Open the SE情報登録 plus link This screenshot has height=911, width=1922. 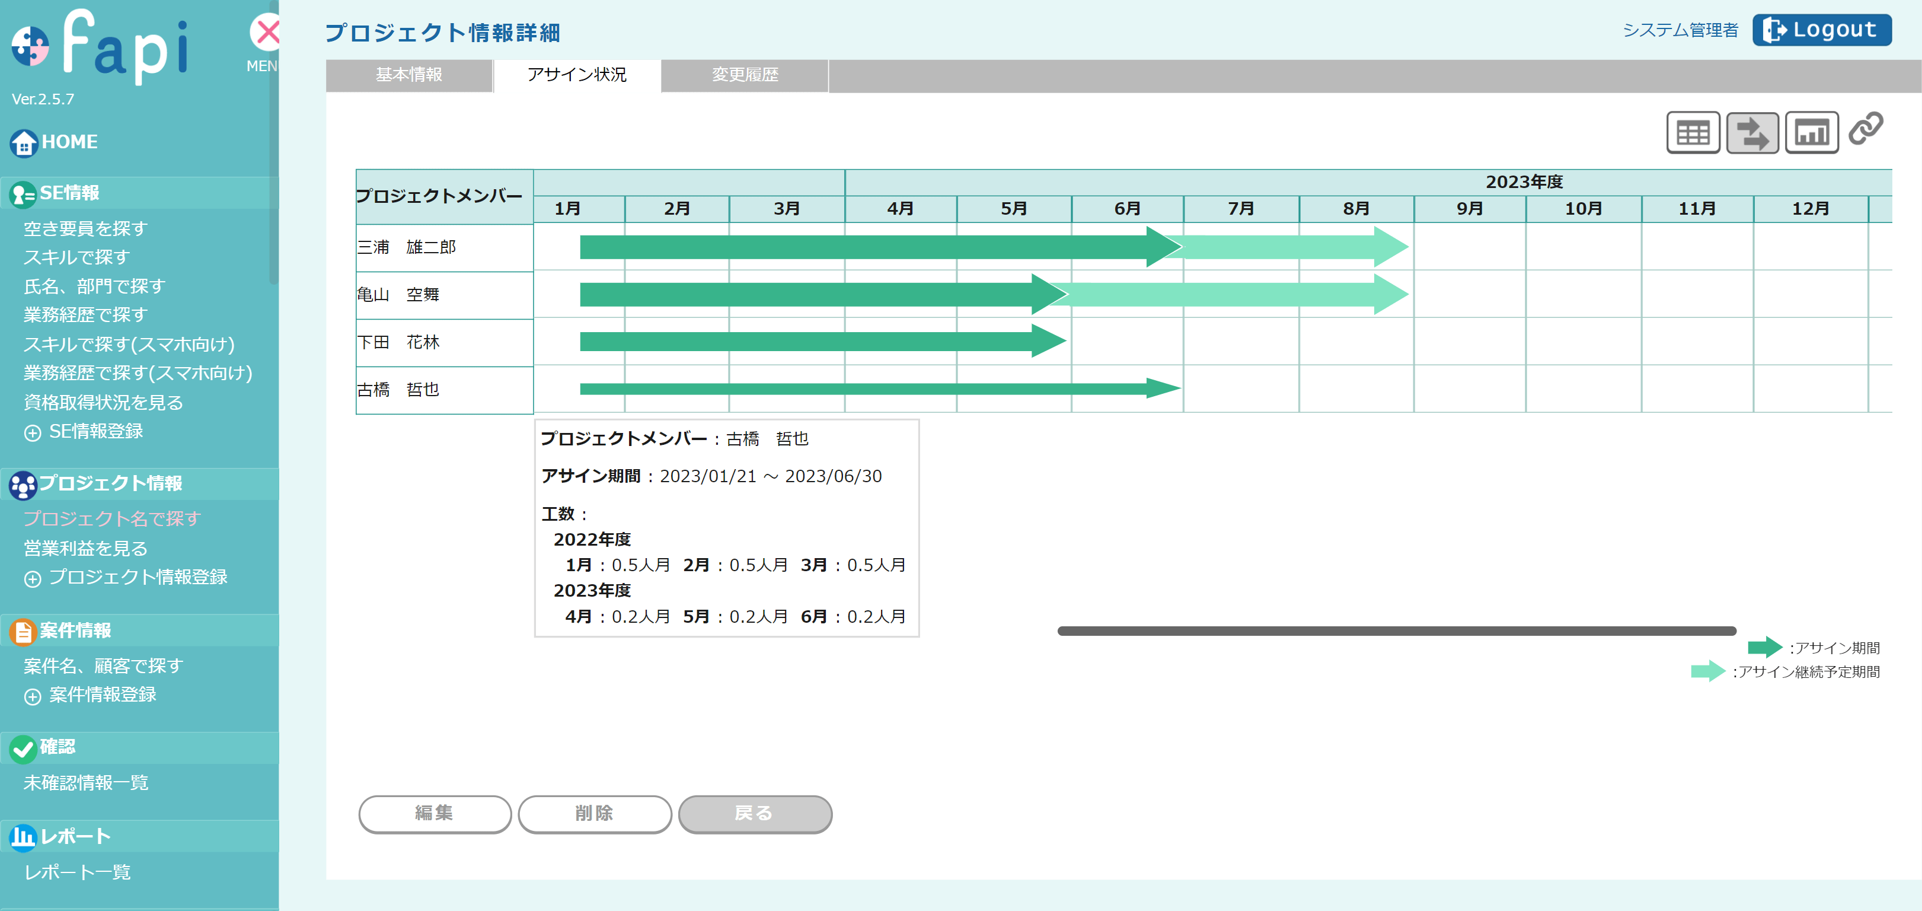[x=95, y=432]
